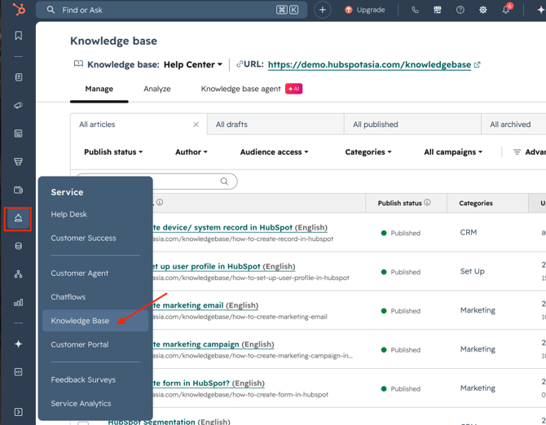
Task: Open the Marketplace storefront icon
Action: point(438,10)
